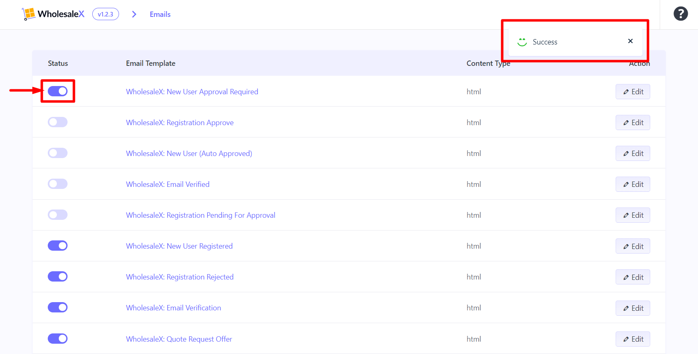Disable Registration Rejected email toggle

pos(58,276)
